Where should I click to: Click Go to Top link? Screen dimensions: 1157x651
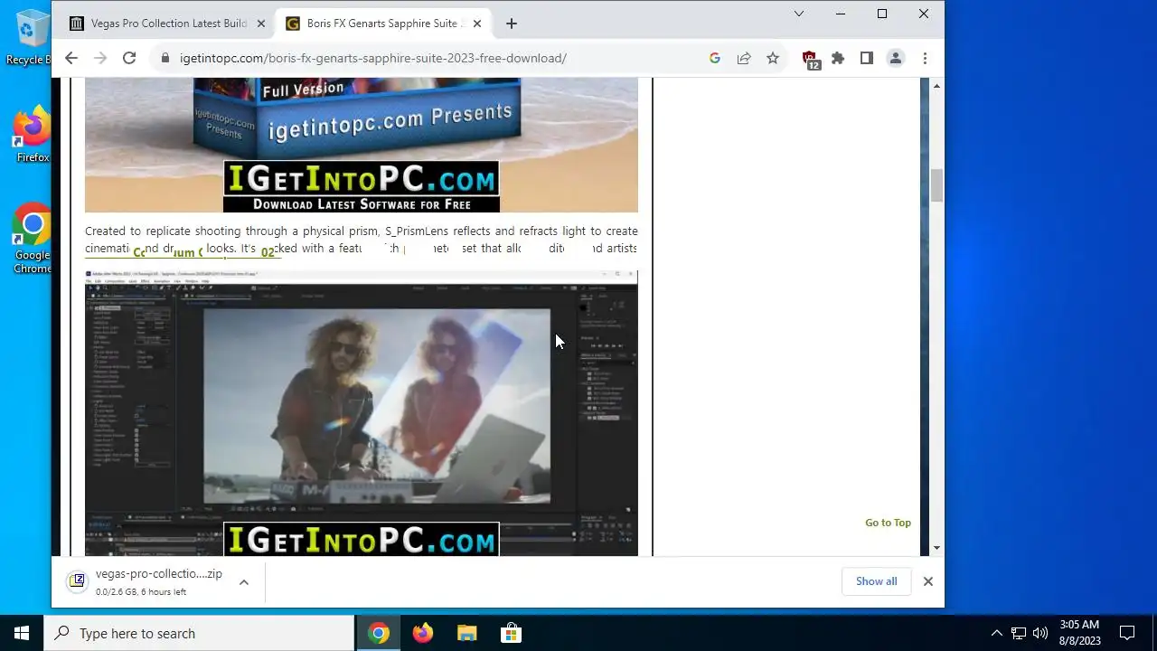pyautogui.click(x=888, y=523)
